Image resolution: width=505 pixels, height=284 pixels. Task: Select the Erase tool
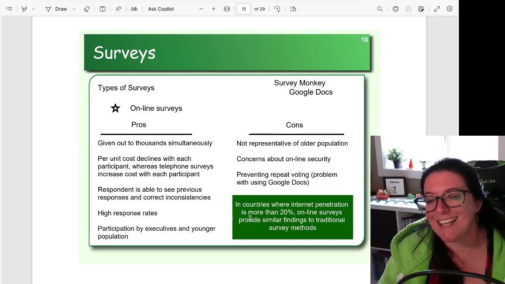87,9
